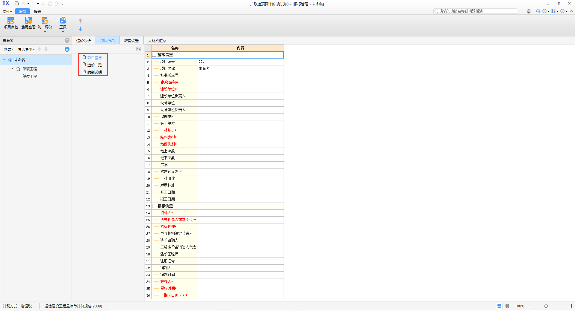Click the save icon in the title bar
575x311 pixels.
tap(17, 4)
